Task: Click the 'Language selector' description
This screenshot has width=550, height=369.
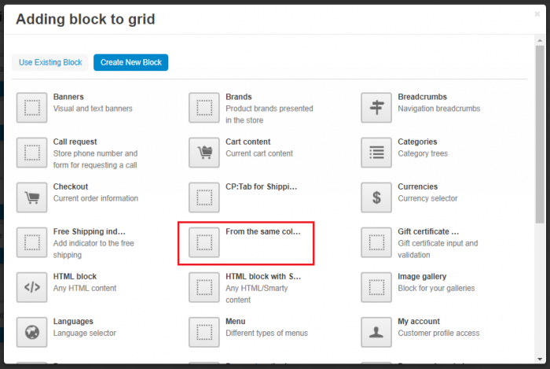Action: [x=85, y=334]
